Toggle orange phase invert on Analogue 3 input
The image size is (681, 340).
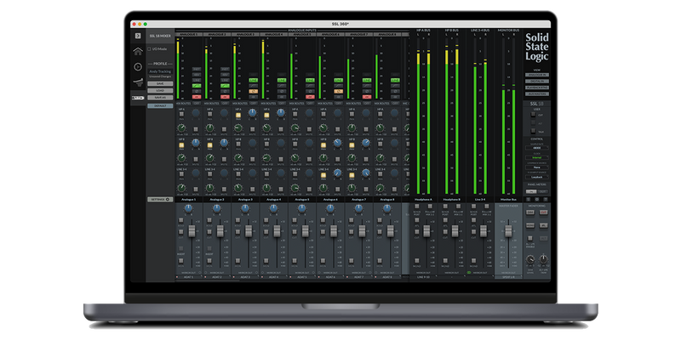pyautogui.click(x=253, y=92)
